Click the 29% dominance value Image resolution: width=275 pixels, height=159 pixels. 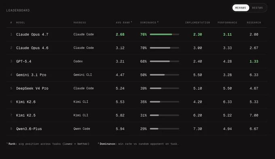143,129
